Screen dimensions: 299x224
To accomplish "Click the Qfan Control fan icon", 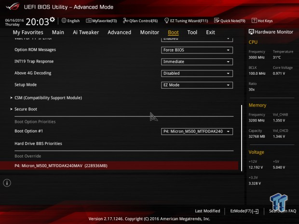I will click(125, 20).
